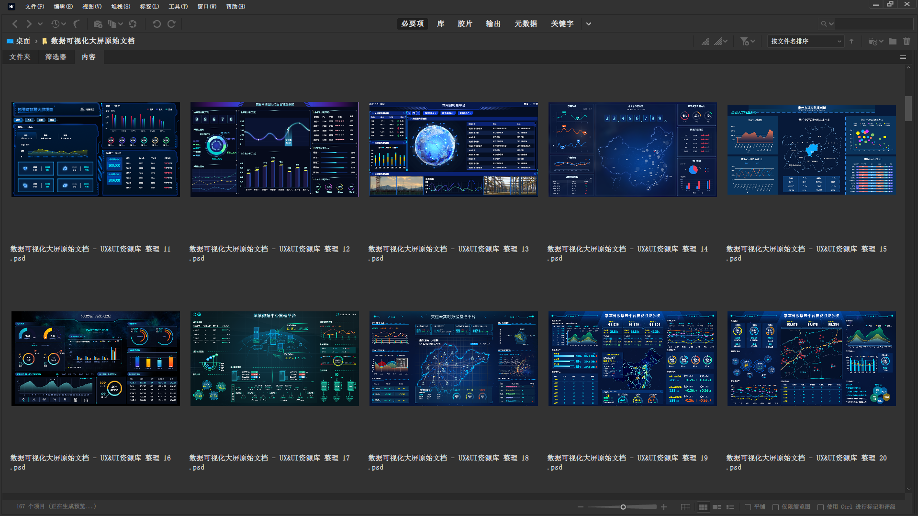Open the 标签(L) menu
This screenshot has width=918, height=516.
[x=149, y=7]
